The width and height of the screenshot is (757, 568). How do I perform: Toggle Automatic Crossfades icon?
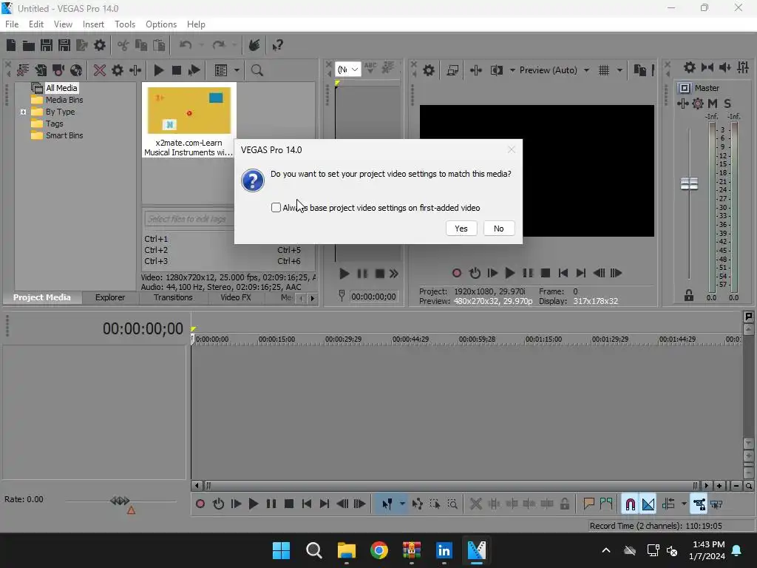648,504
